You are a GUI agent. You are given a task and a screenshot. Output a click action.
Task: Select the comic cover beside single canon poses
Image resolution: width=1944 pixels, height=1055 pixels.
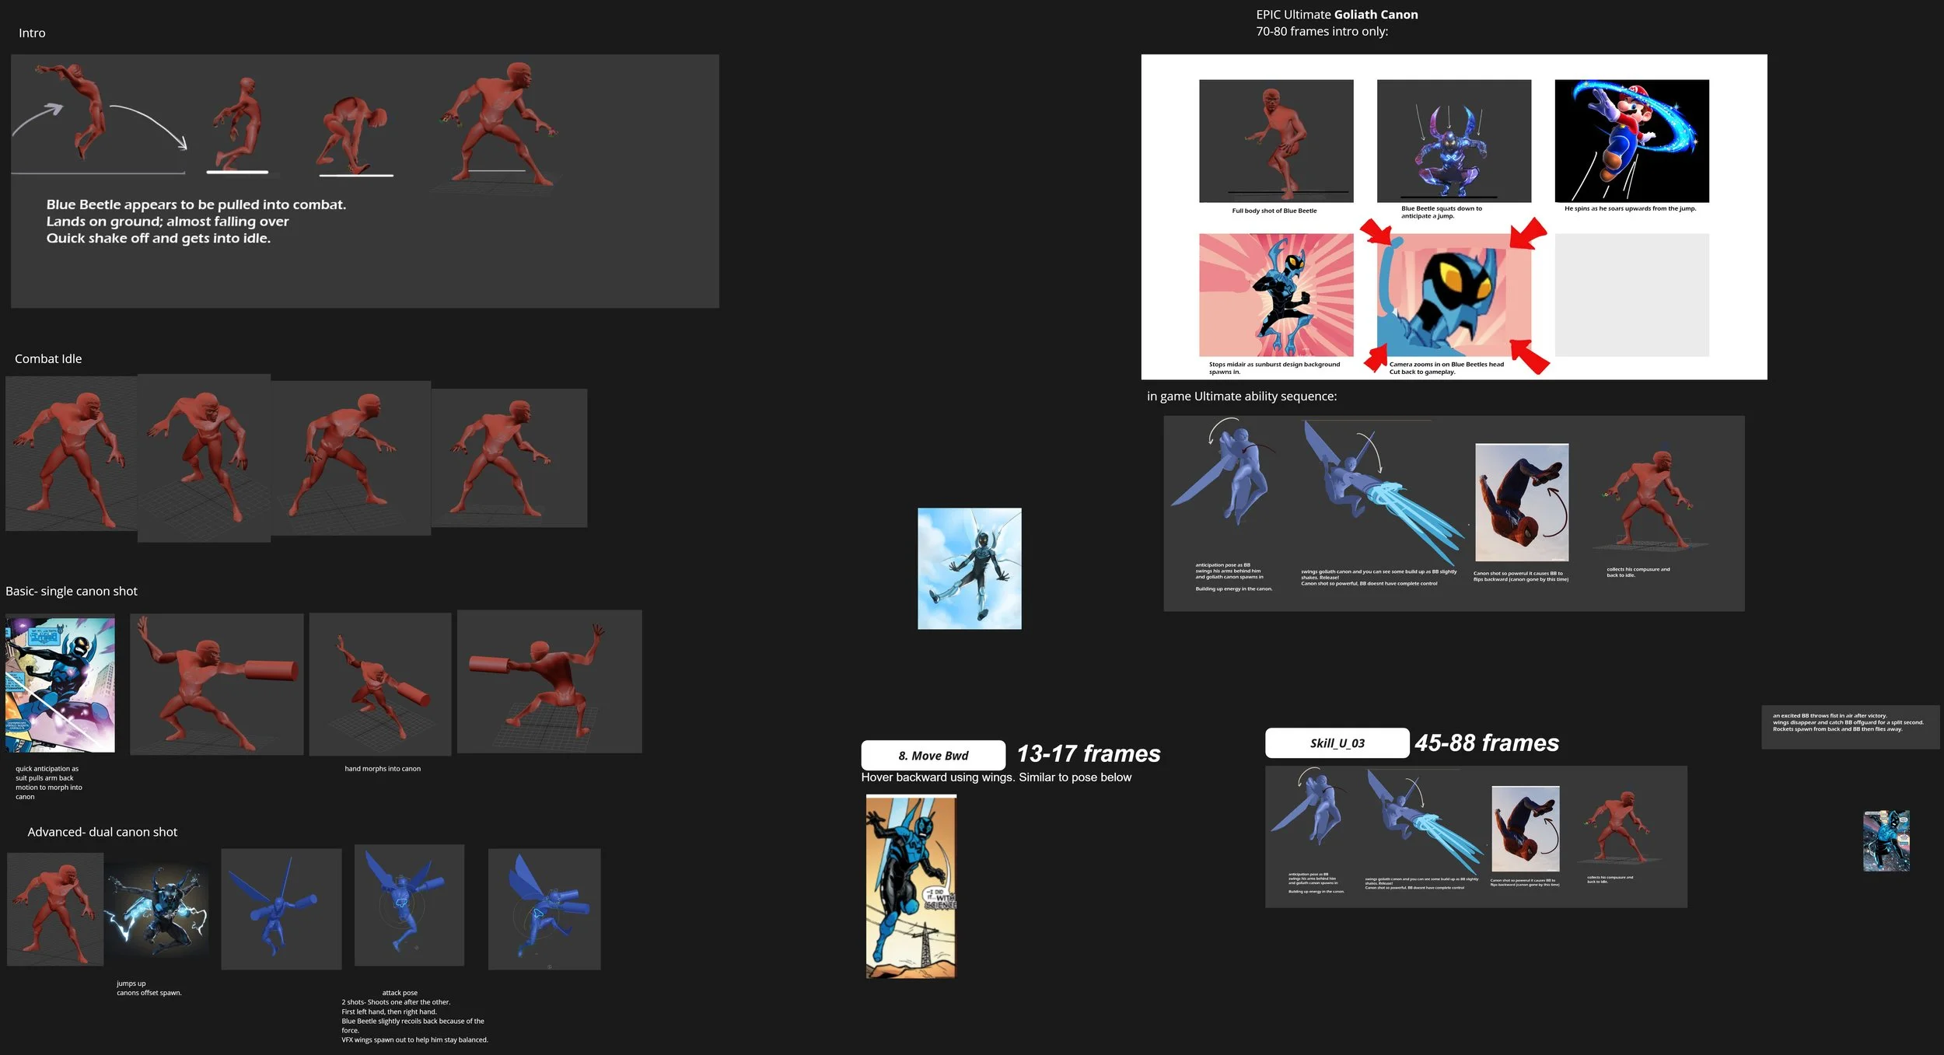60,684
